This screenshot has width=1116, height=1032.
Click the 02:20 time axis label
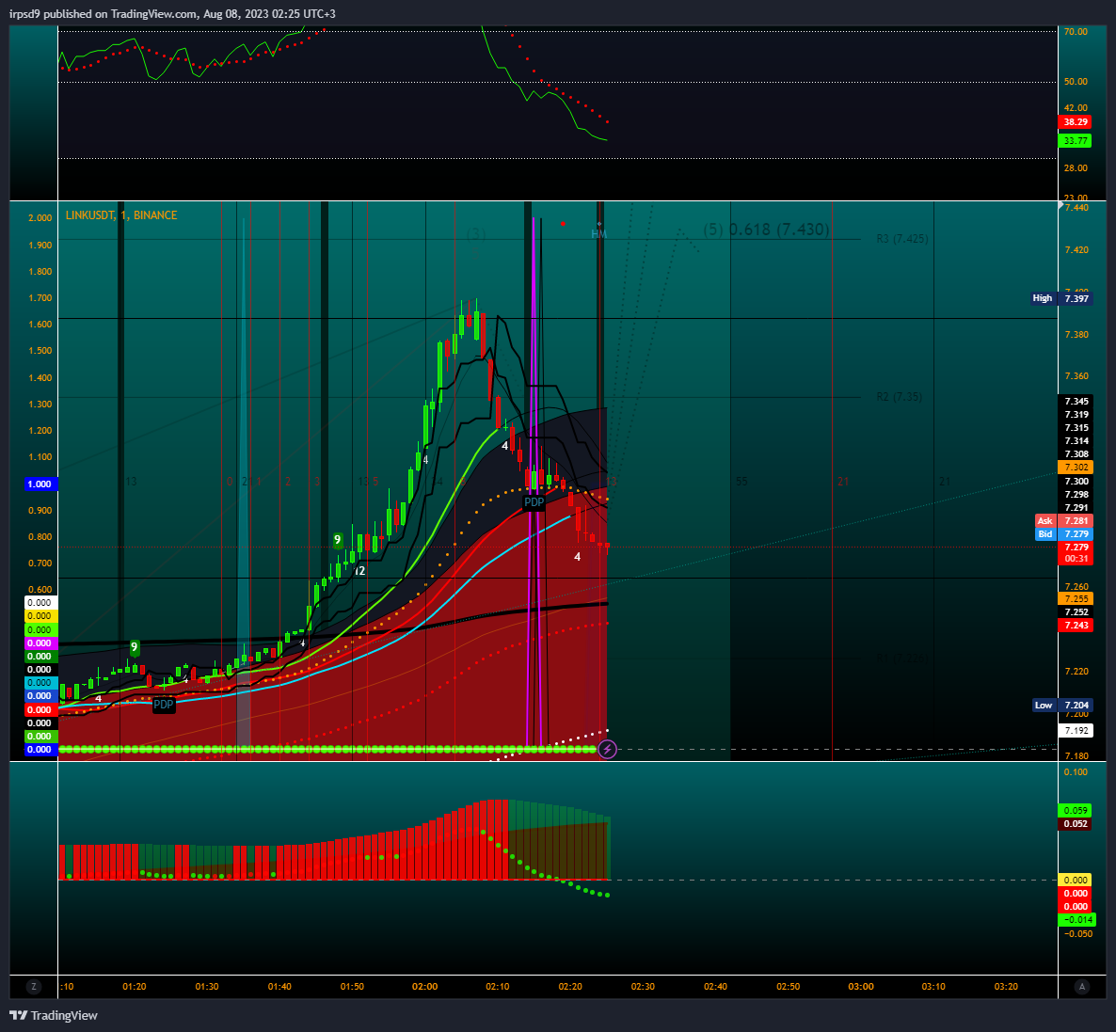pos(570,987)
